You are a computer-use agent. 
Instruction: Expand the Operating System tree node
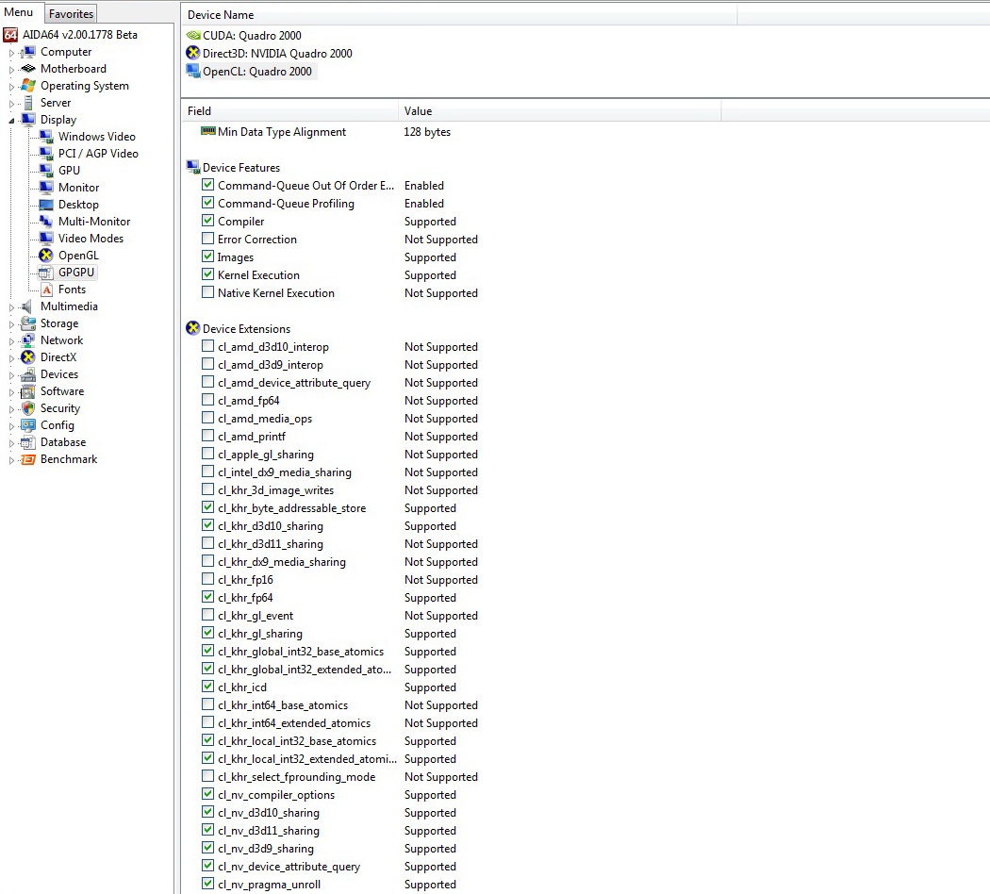[x=11, y=87]
